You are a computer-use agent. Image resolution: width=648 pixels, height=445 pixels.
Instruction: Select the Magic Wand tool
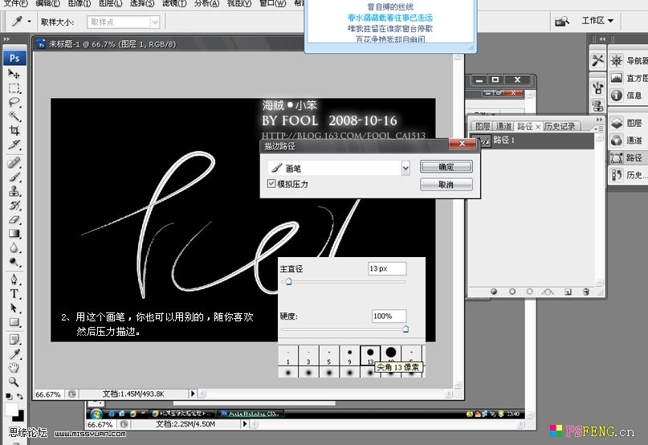pos(14,116)
